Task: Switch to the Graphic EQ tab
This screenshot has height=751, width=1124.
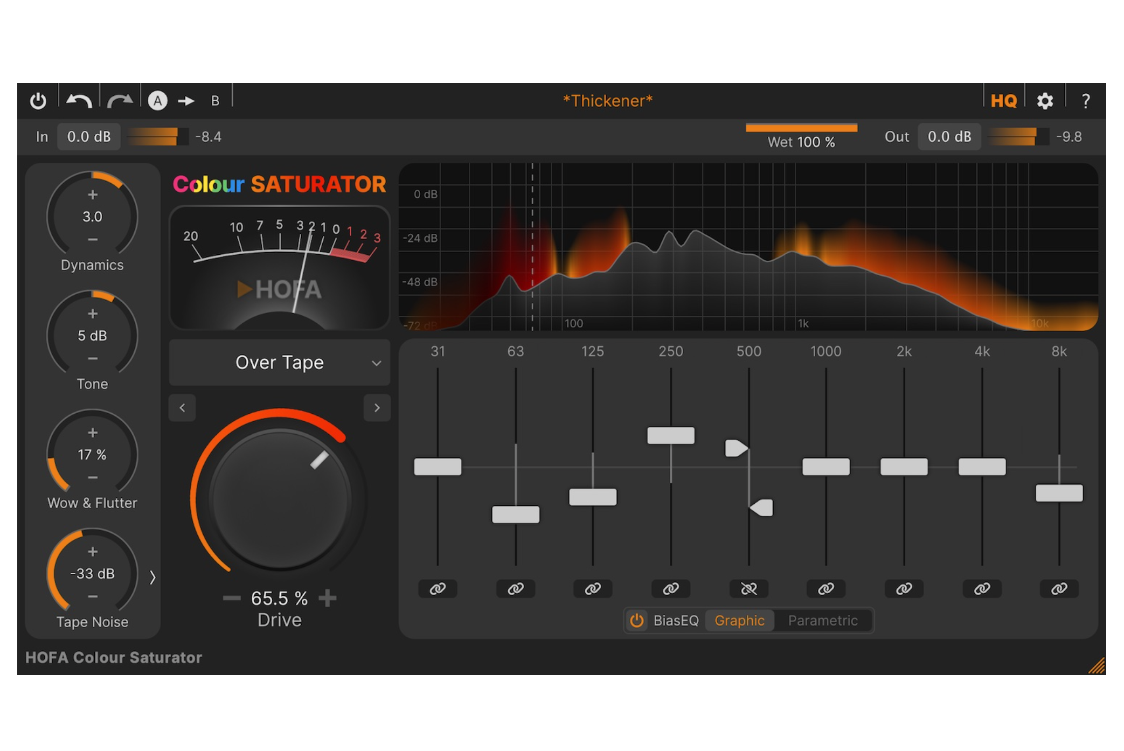Action: click(739, 621)
